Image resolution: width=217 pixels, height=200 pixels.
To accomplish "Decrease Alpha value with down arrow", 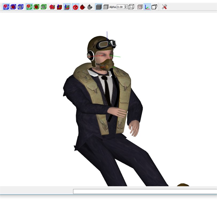I will tap(126, 8).
